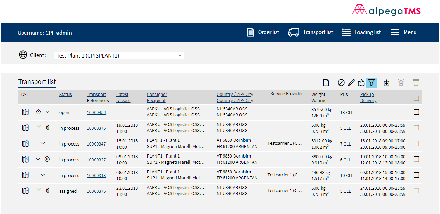This screenshot has height=214, width=440.
Task: Click the warning diamond icon on transport 10000456
Action: 39,112
